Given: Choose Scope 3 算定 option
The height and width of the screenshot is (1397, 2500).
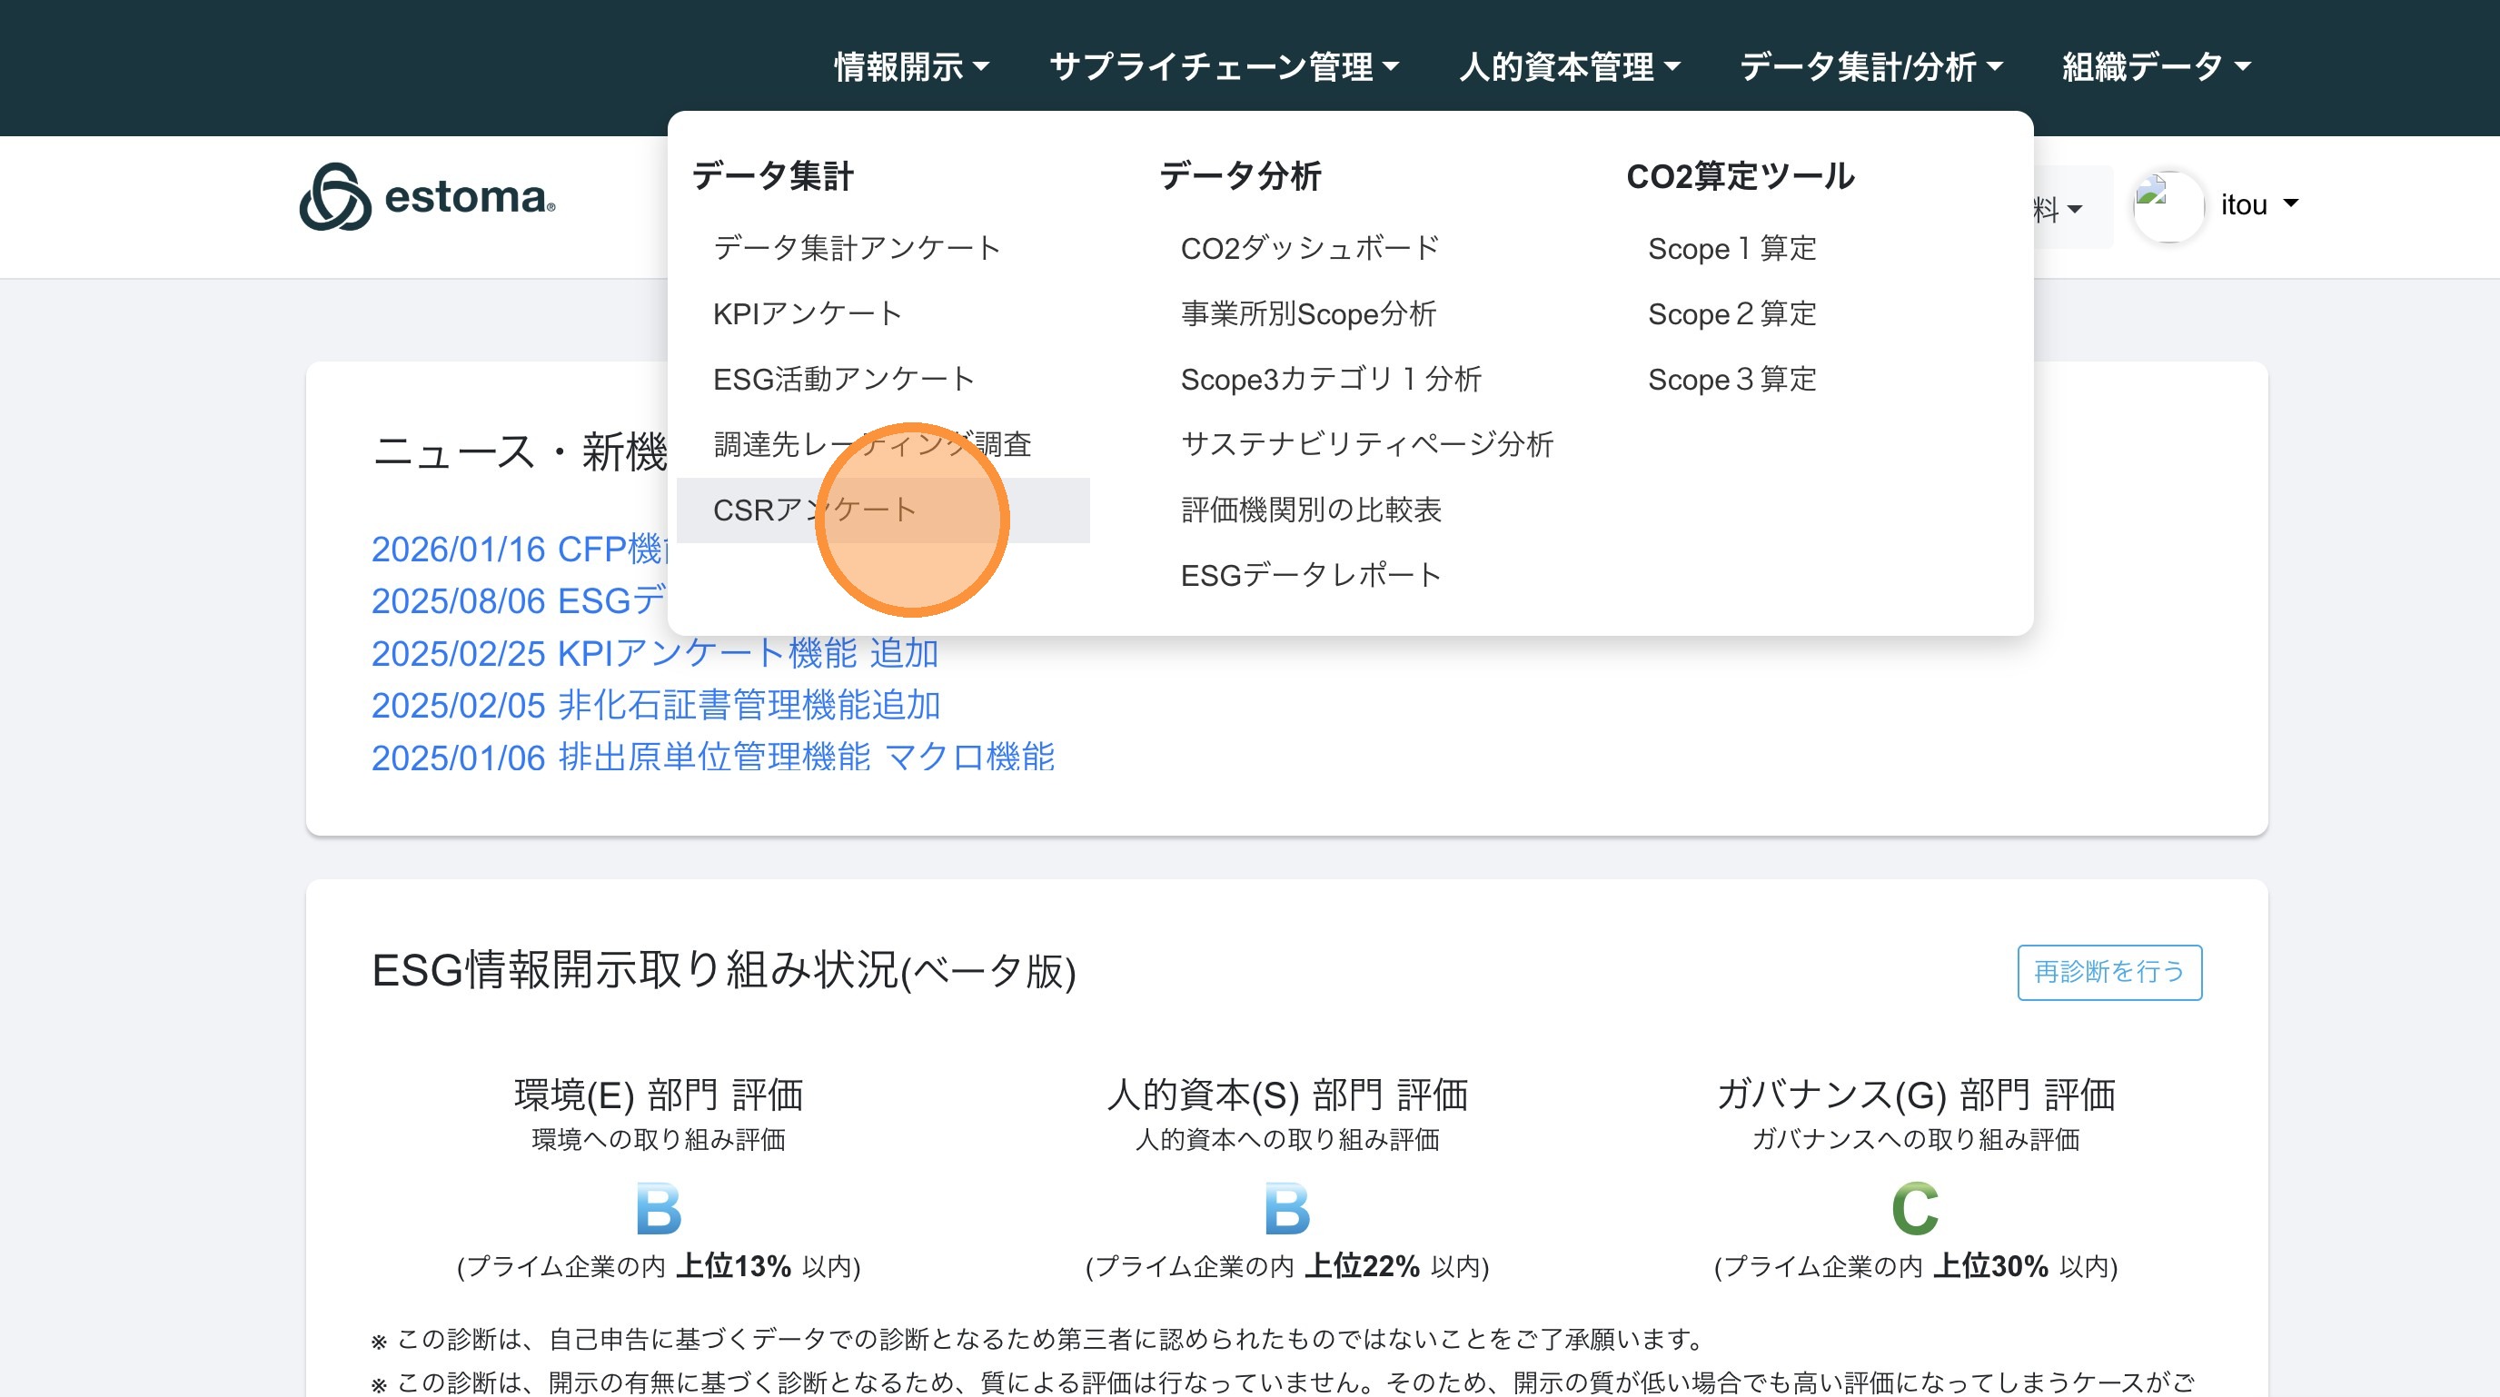Looking at the screenshot, I should tap(1731, 380).
